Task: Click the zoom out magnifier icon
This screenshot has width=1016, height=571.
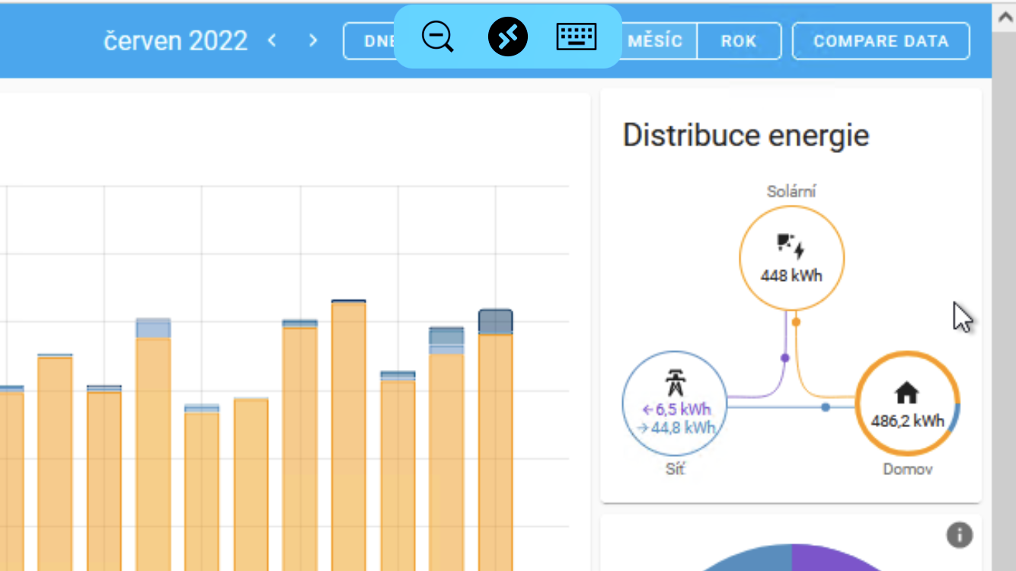Action: [437, 37]
